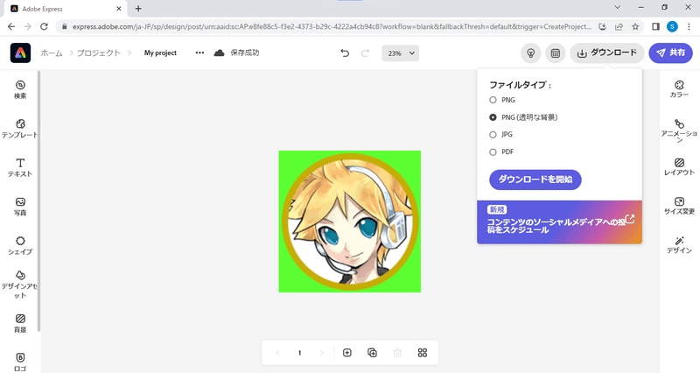Open the シェイプ shapes panel

(x=20, y=246)
